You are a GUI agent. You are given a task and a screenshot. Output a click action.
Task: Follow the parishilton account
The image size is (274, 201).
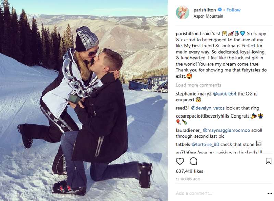[234, 10]
